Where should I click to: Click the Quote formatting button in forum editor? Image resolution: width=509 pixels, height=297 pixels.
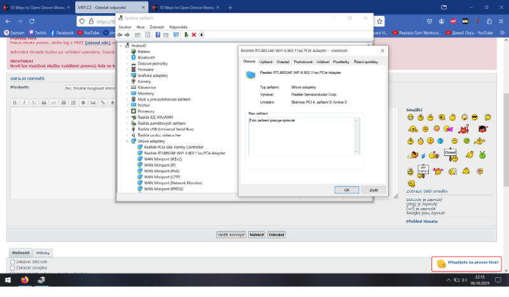point(44,102)
